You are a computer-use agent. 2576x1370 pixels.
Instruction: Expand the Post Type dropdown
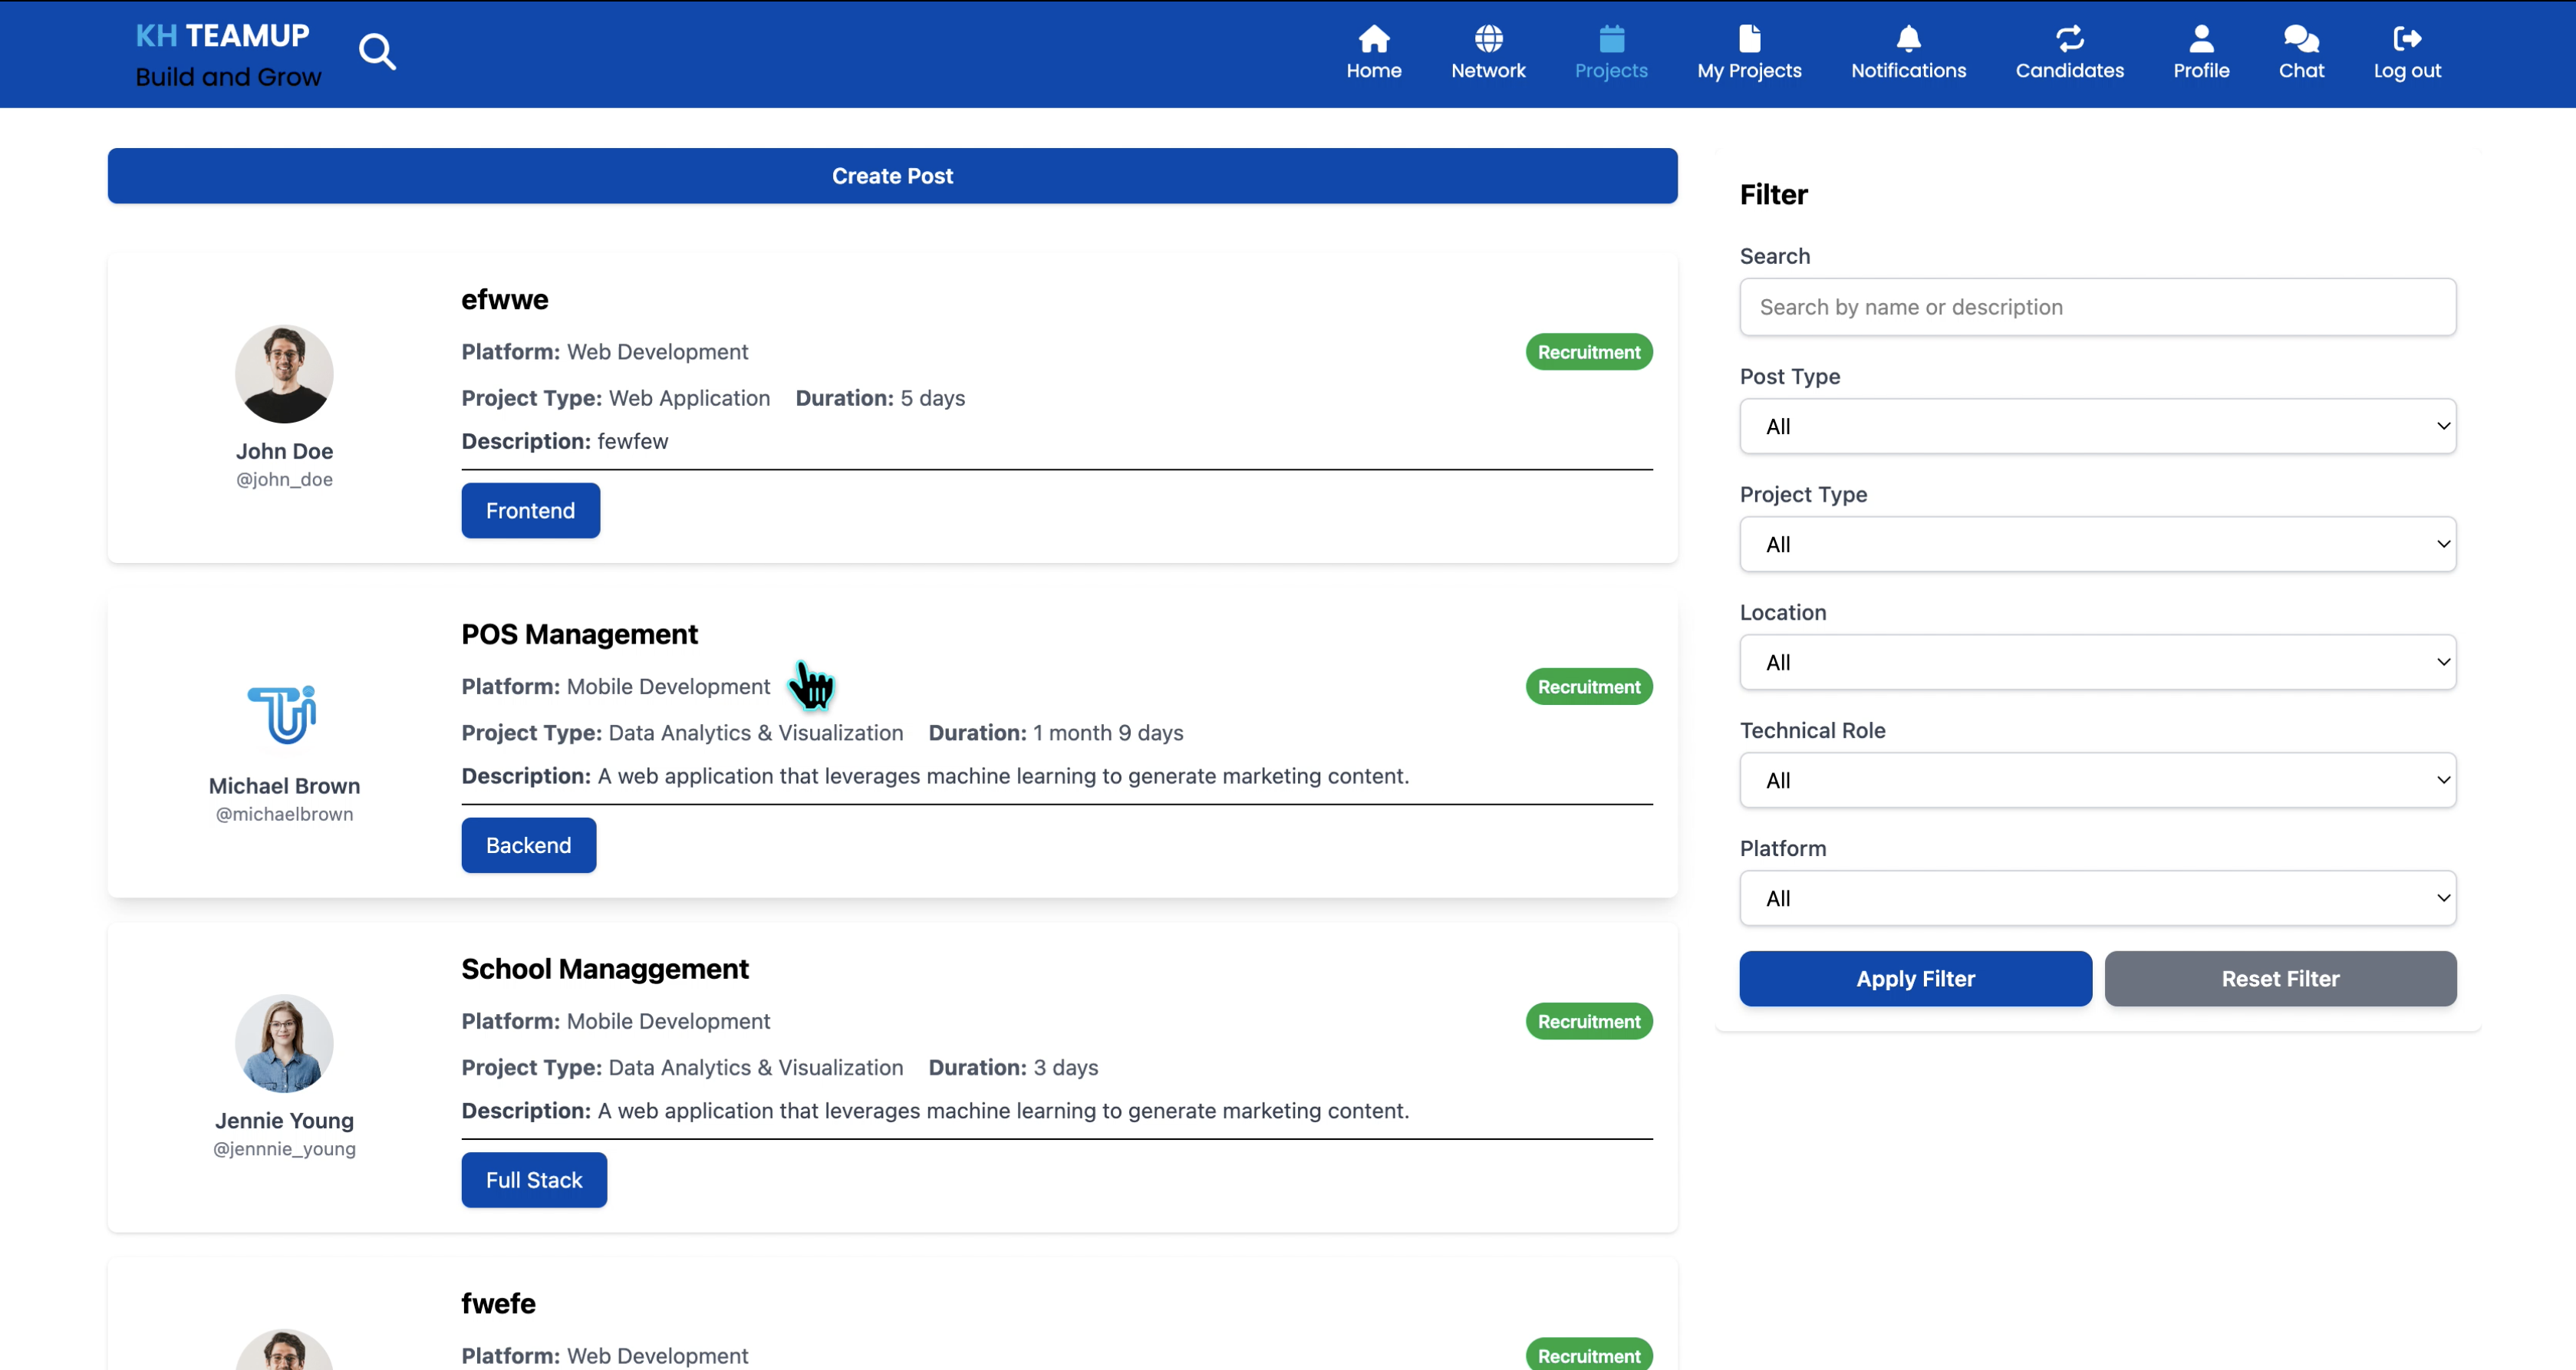click(2097, 426)
